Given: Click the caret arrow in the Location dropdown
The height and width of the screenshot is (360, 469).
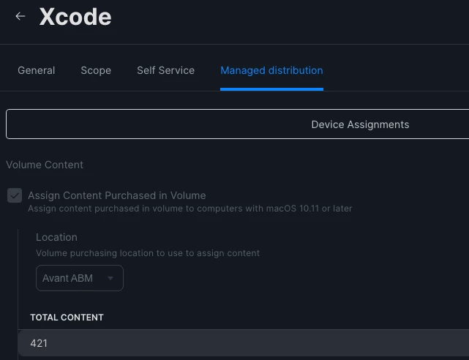Looking at the screenshot, I should 110,278.
